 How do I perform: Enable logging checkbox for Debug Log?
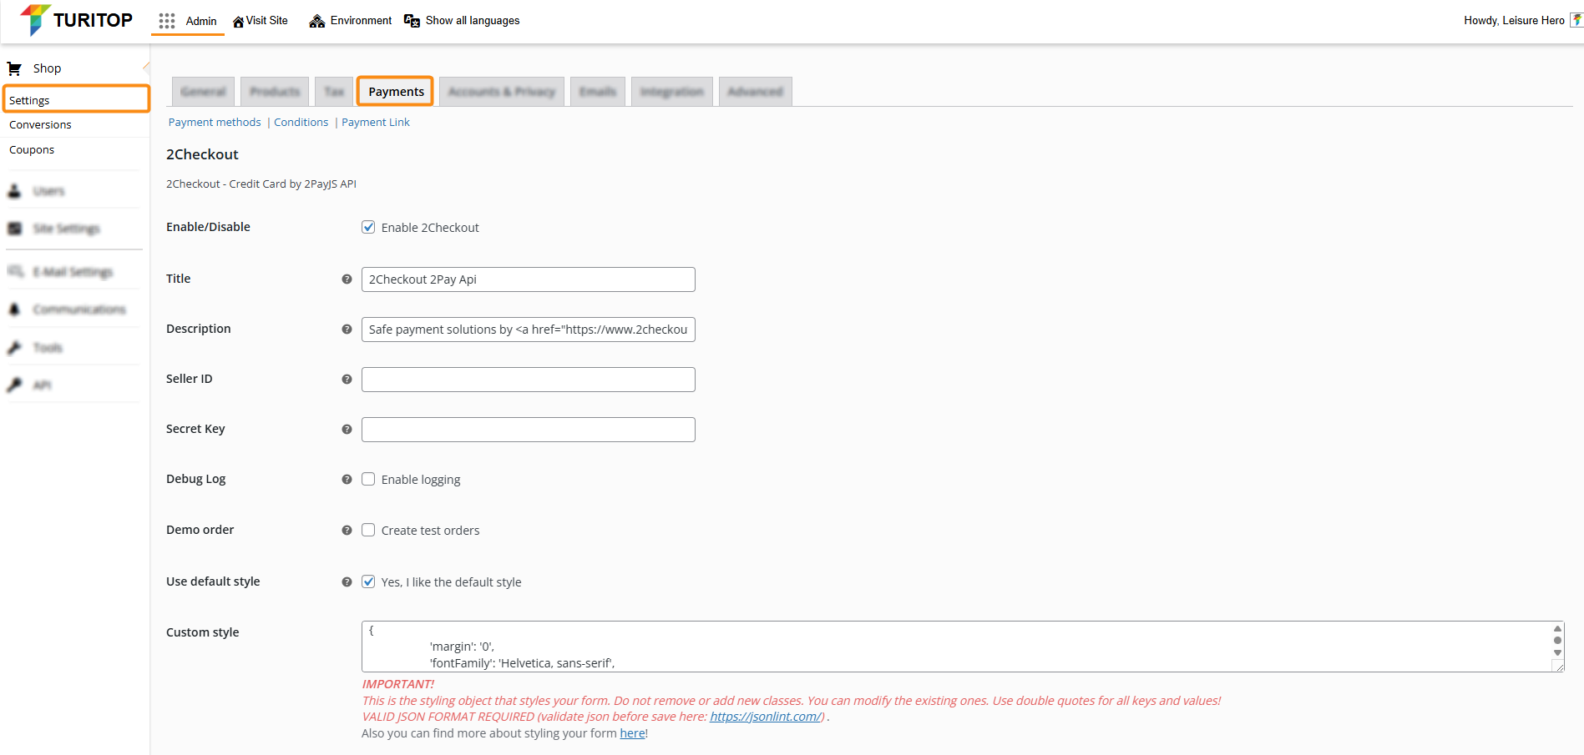pos(368,479)
